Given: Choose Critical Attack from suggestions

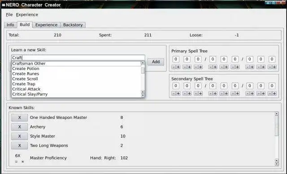Looking at the screenshot, I should [76, 89].
